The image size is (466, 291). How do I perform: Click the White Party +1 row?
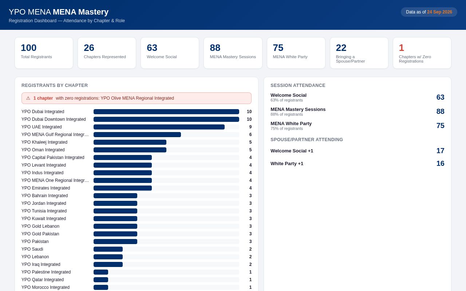click(x=358, y=163)
